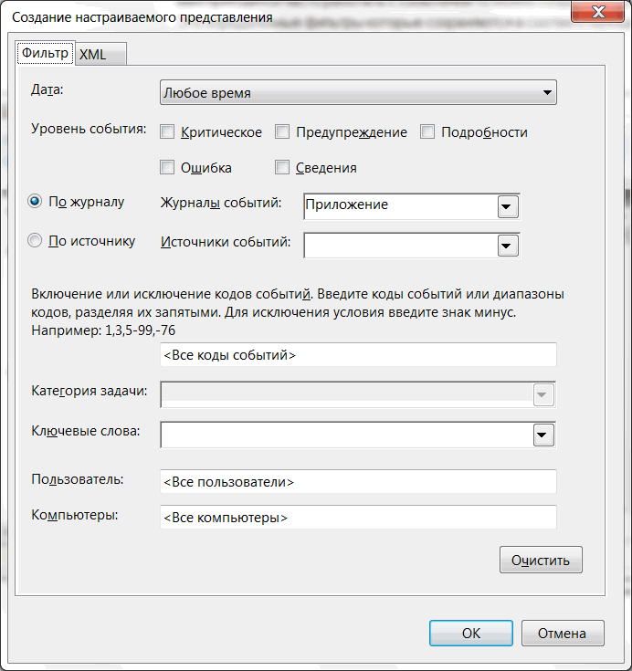
Task: Focus the Все компьютеры input field
Action: [358, 518]
